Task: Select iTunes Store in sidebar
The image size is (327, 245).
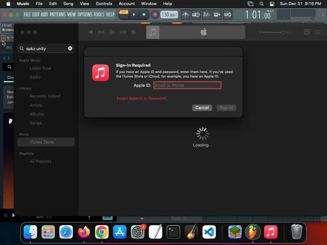Action: [46, 142]
